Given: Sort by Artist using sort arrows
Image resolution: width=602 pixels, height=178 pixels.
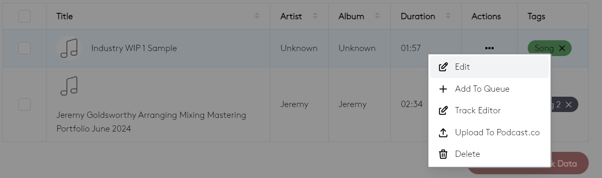Looking at the screenshot, I should click(315, 16).
